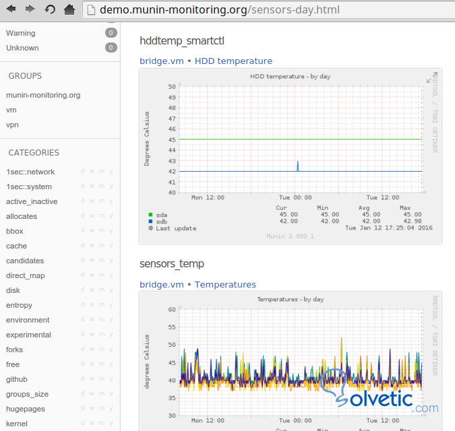
Task: Show daily view for bbox
Action: click(83, 230)
